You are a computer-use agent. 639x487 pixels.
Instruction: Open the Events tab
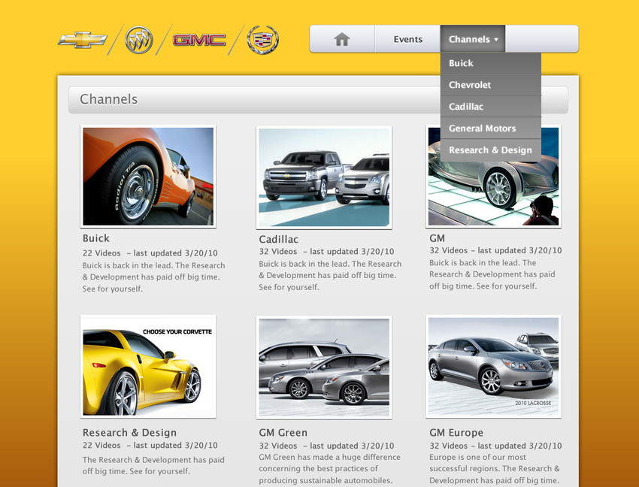[407, 39]
